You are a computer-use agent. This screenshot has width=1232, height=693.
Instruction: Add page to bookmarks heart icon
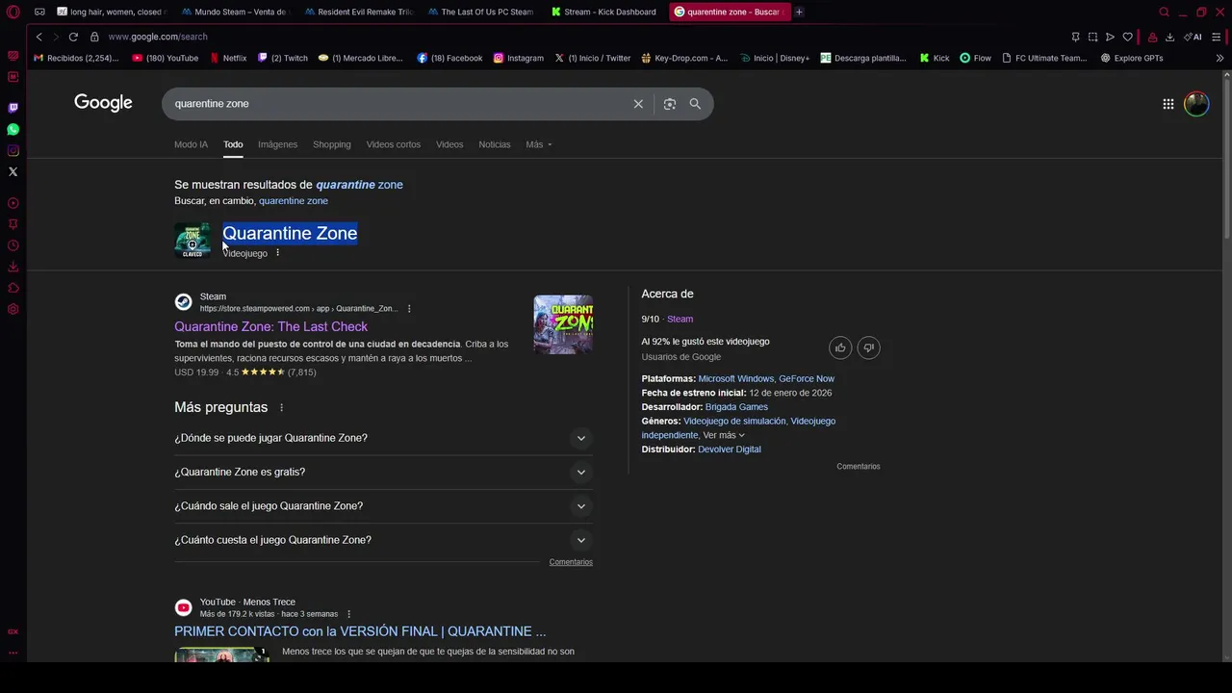[1128, 37]
